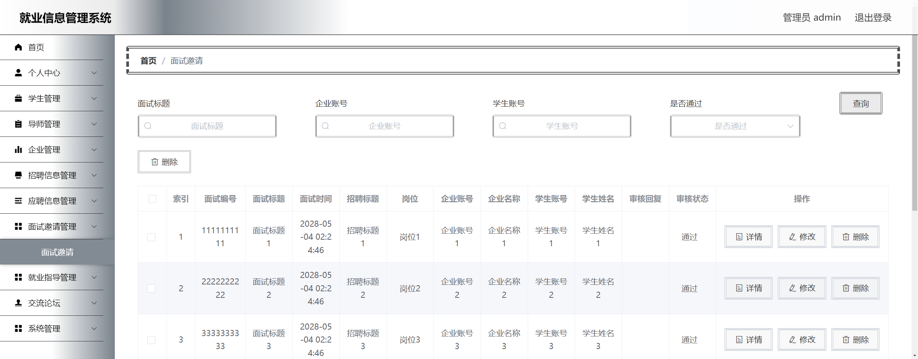The width and height of the screenshot is (918, 359).
Task: Click the pencil icon in row 3 修改
Action: [792, 340]
